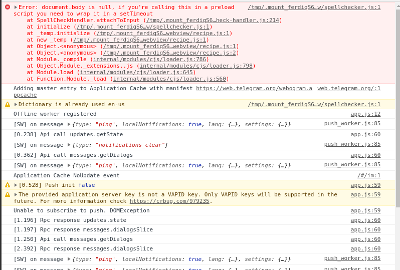Expand ping object logged before Application Cache NoUpdate
Image resolution: width=400 pixels, height=270 pixels.
tap(69, 165)
